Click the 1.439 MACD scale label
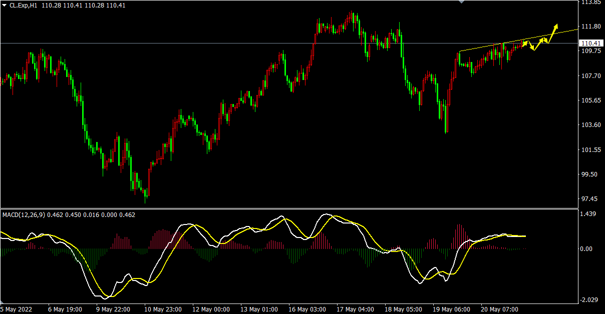The width and height of the screenshot is (605, 314). [588, 214]
